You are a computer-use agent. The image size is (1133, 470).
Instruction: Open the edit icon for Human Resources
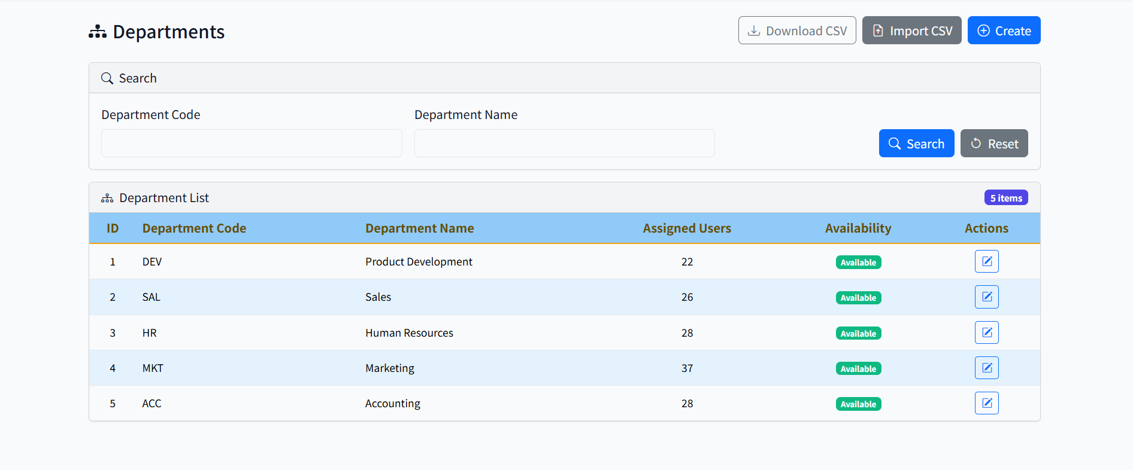click(x=986, y=332)
